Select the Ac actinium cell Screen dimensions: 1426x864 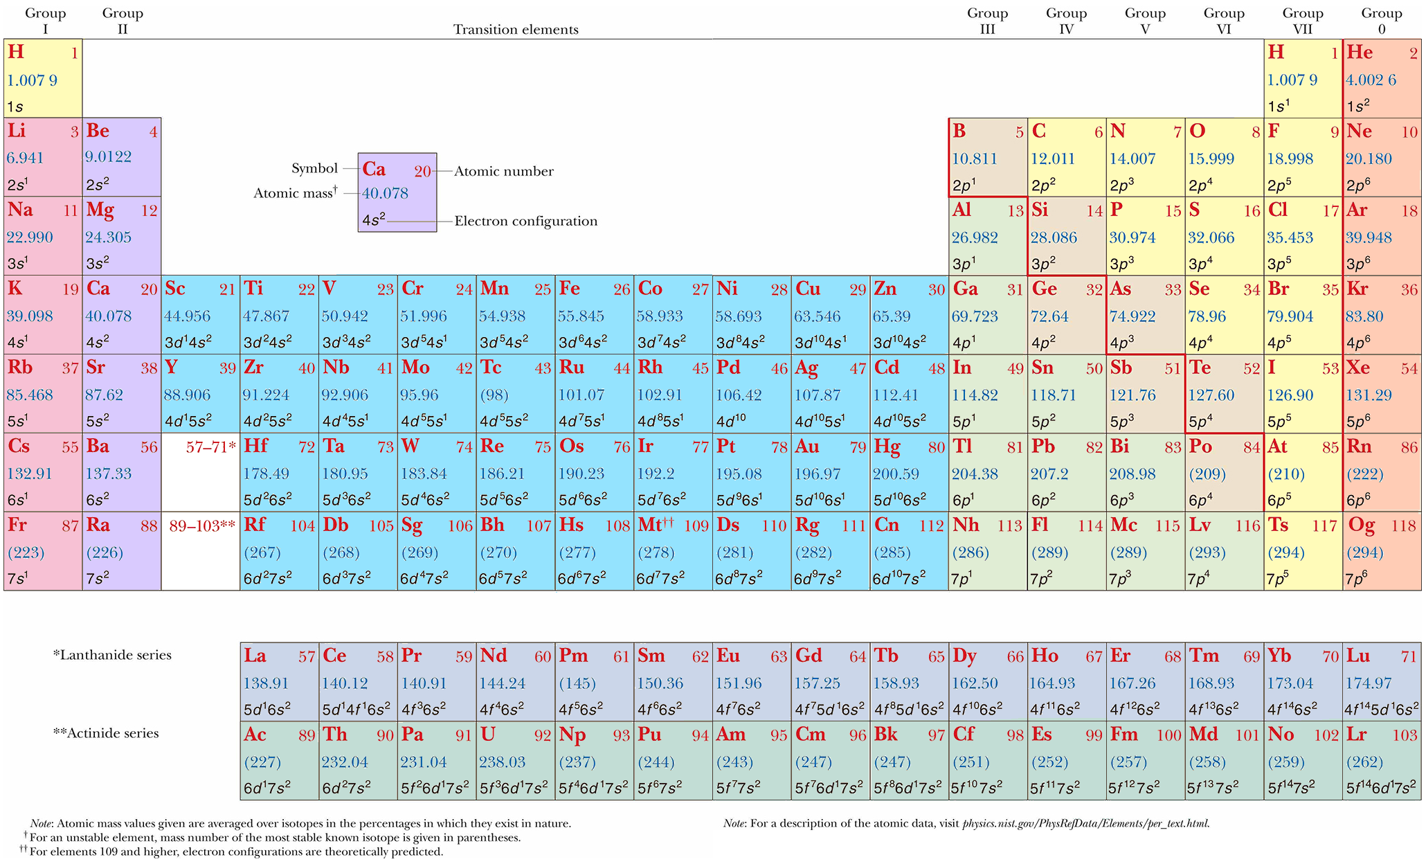(280, 761)
